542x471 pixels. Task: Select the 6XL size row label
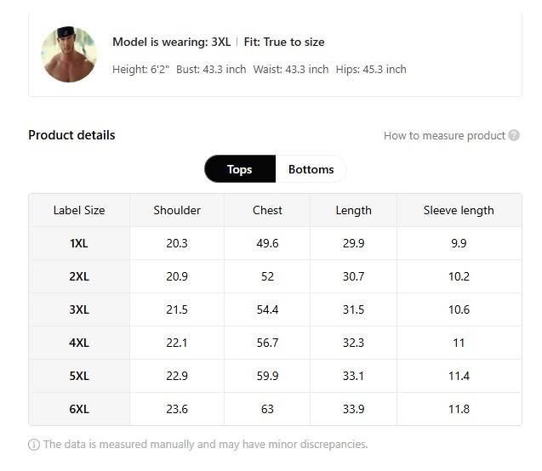click(x=79, y=409)
